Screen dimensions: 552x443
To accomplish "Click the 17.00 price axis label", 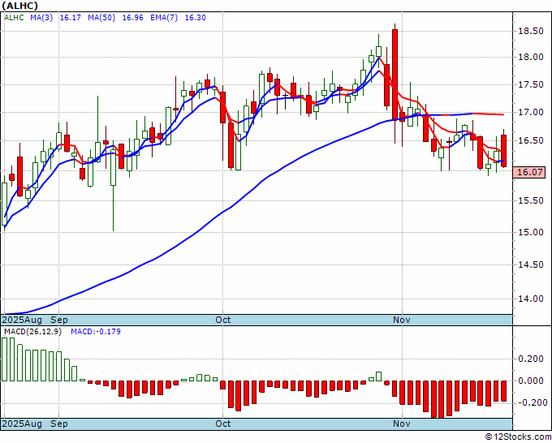I will (531, 112).
